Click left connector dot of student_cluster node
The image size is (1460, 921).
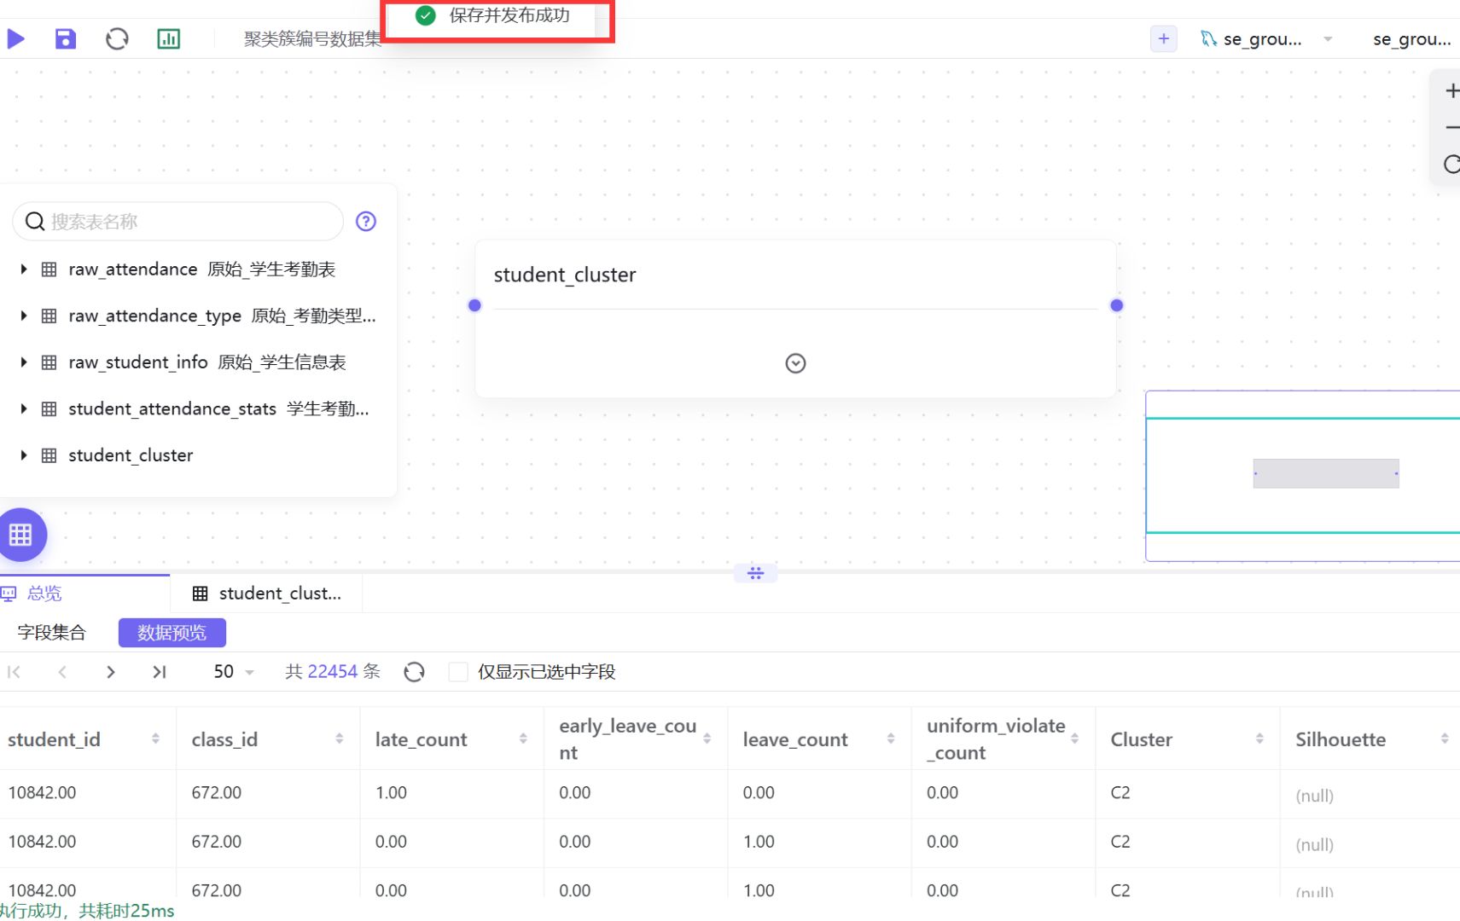474,305
